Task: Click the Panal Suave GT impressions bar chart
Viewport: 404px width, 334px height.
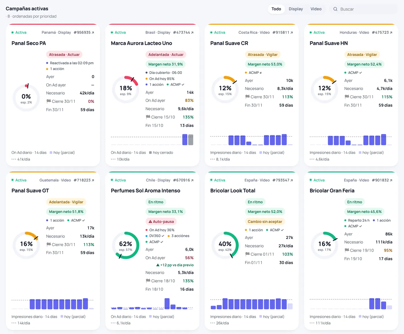Action: (53, 304)
